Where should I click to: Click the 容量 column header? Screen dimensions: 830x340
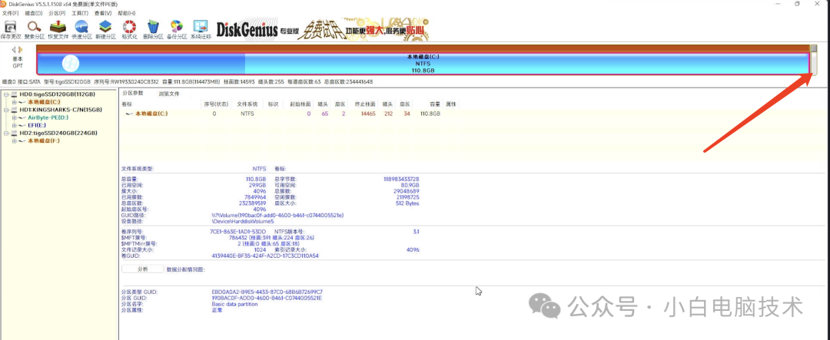pyautogui.click(x=435, y=104)
